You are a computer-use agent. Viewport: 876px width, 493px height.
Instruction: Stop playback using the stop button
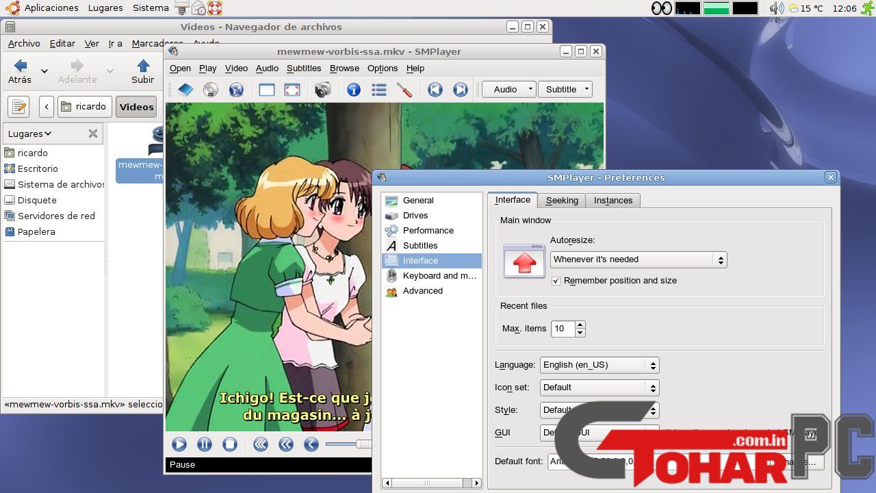(x=230, y=444)
